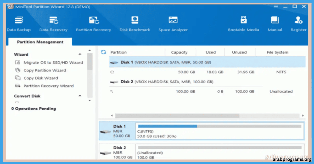This screenshot has width=314, height=164.
Task: Select the C: partition row
Action: point(207,72)
